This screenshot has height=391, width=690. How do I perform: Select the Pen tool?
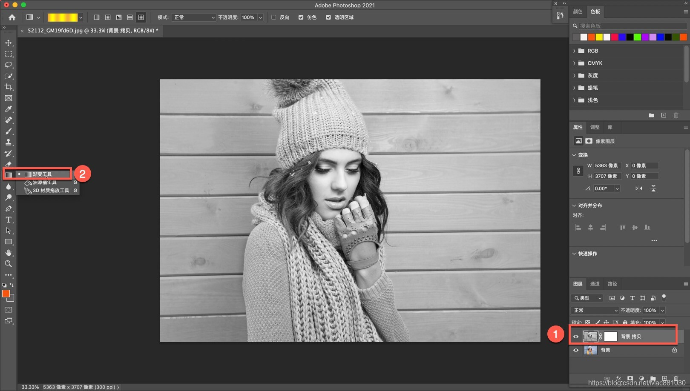[x=9, y=209]
